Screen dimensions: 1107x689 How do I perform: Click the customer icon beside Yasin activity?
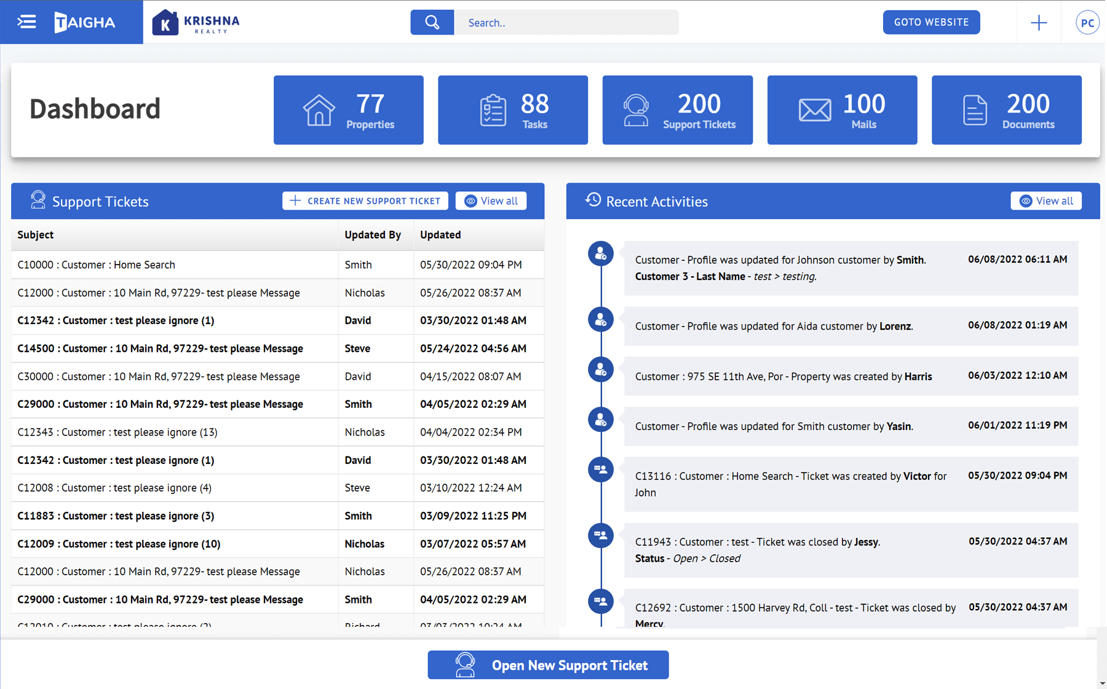point(601,420)
